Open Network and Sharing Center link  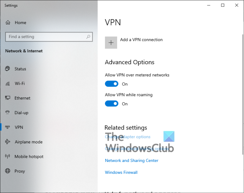click(x=131, y=161)
